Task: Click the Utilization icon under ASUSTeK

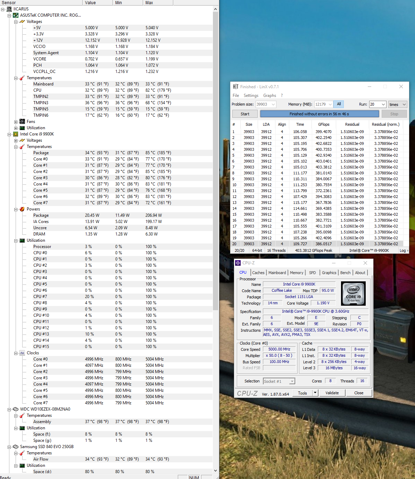Action: 22,128
